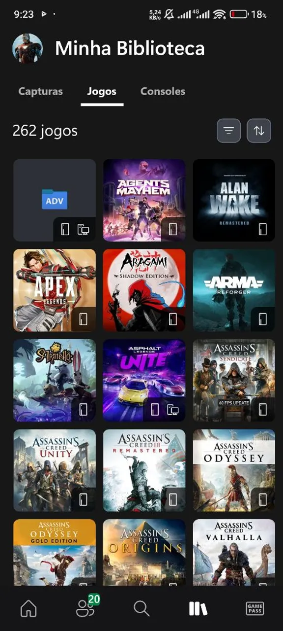Screen dimensions: 283x631
Task: Open the Game Pass tab icon
Action: tap(255, 609)
